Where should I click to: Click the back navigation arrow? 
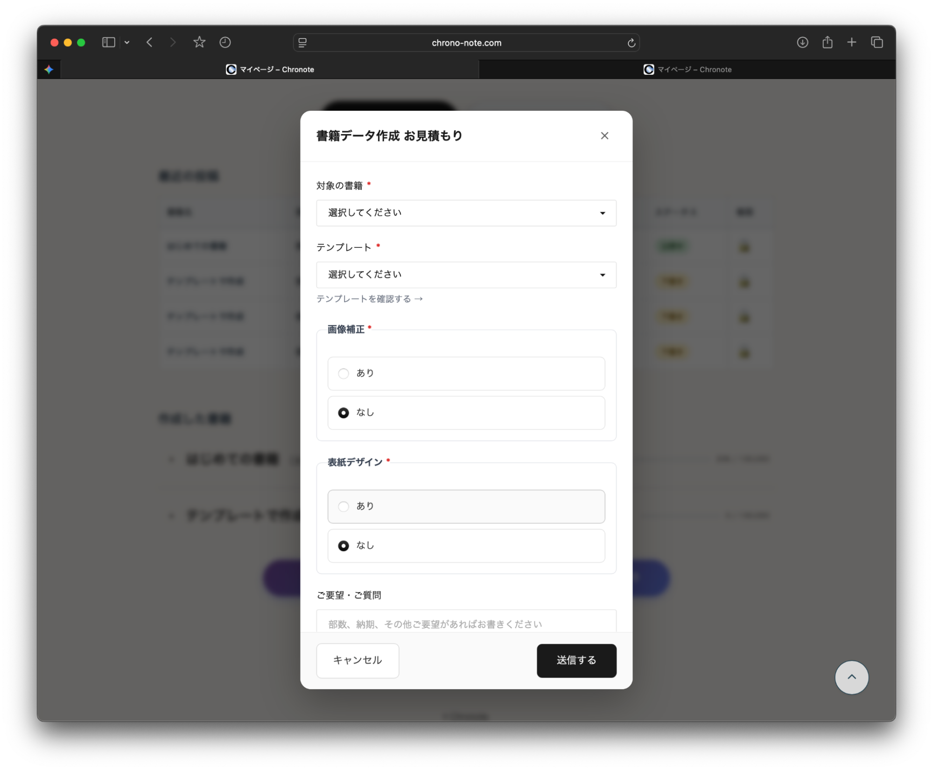point(149,42)
